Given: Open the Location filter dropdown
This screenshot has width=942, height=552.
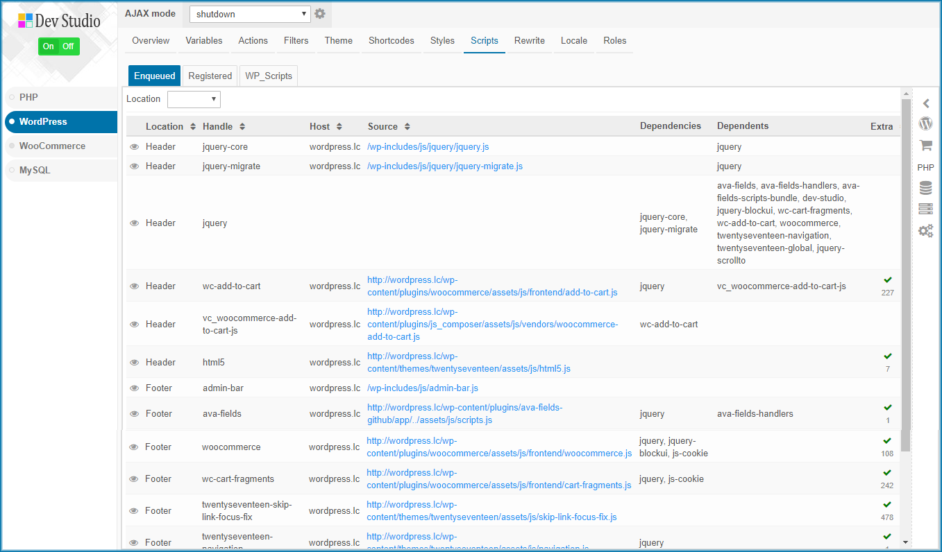Looking at the screenshot, I should pyautogui.click(x=194, y=99).
